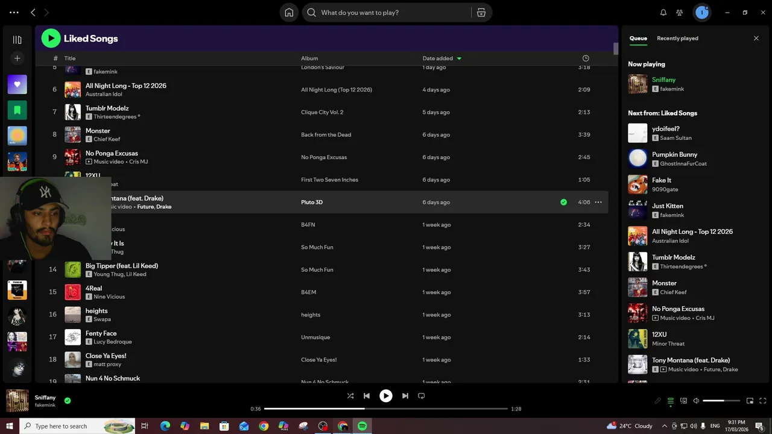Switch to the Queue tab
Viewport: 772px width, 434px height.
638,39
